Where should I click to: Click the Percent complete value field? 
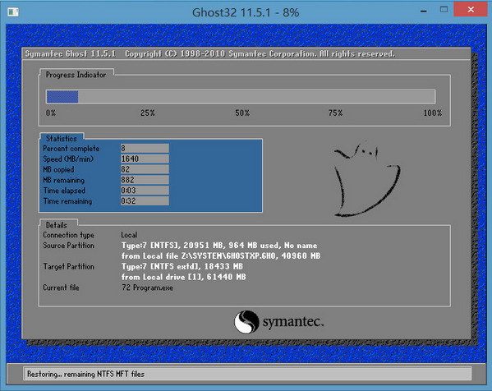[x=145, y=148]
